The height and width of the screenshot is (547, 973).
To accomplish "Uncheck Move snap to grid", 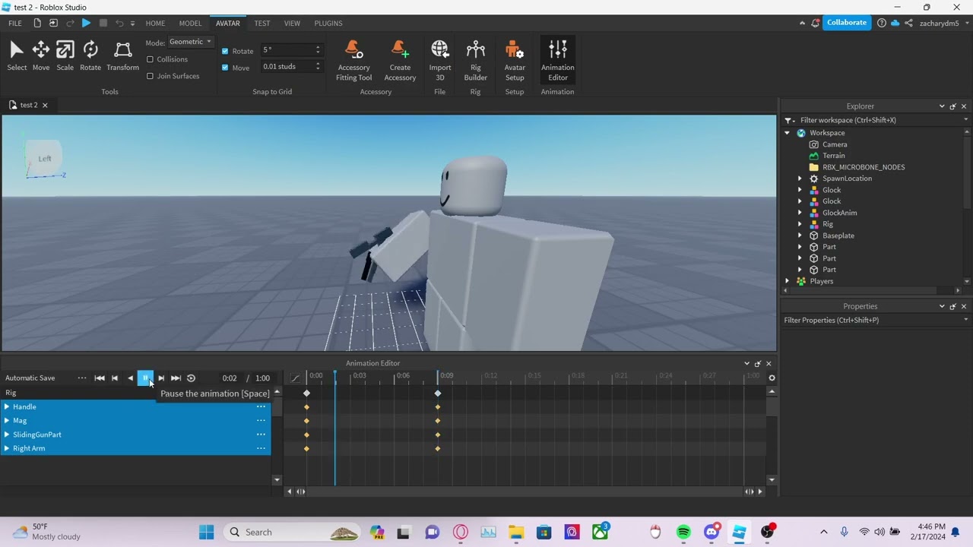I will (x=225, y=68).
